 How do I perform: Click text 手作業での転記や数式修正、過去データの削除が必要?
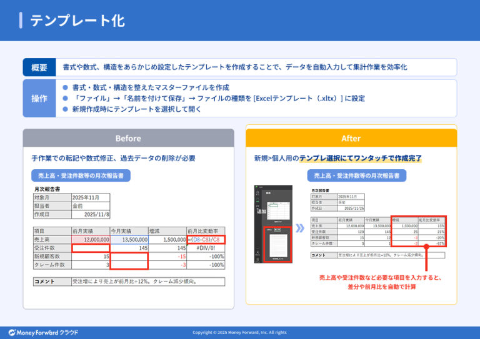tap(113, 158)
